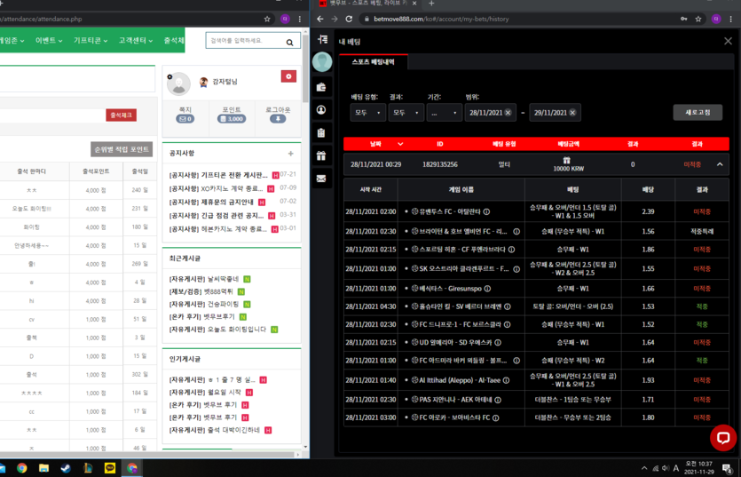Open the 출석 대박이긴하네 popular post

pyautogui.click(x=214, y=430)
